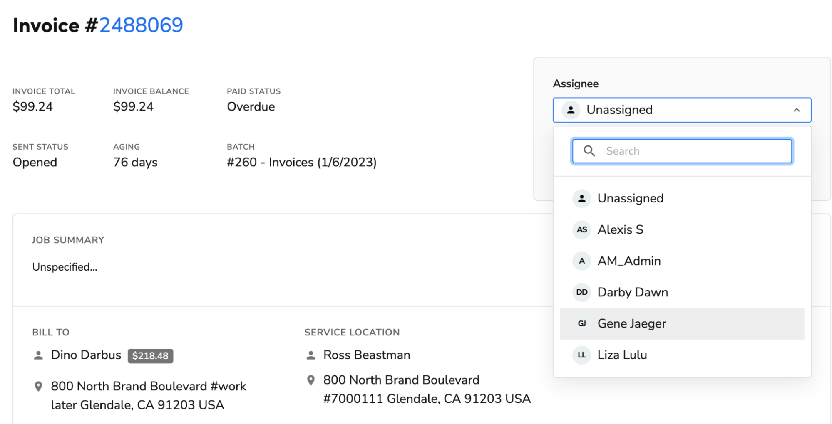Image resolution: width=832 pixels, height=424 pixels.
Task: Click the LL avatar icon for Liza Lulu
Action: click(581, 355)
